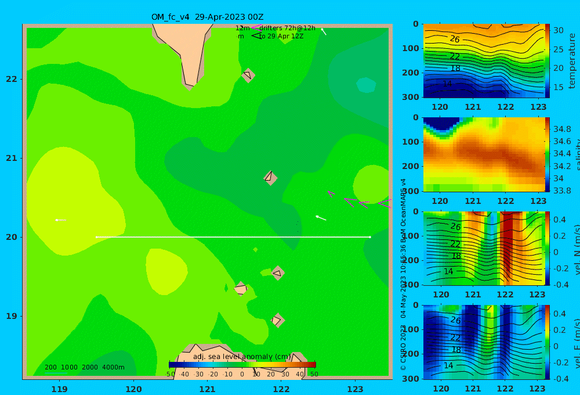Click the sea level anomaly color bar
Viewport: 580px width, 395px height.
(242, 365)
